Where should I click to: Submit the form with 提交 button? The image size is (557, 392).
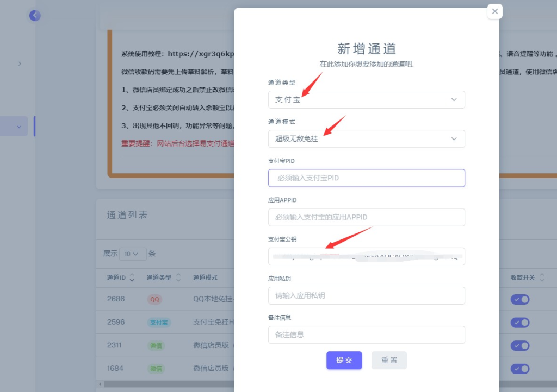(x=344, y=360)
